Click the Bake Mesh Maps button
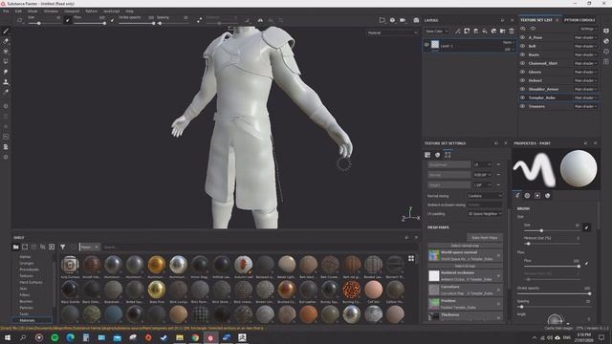Image resolution: width=612 pixels, height=344 pixels. point(485,237)
